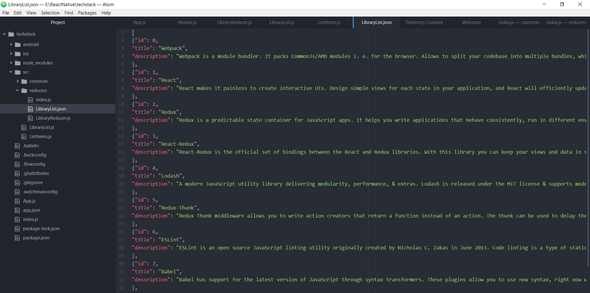The width and height of the screenshot is (590, 293).
Task: Select the package.json file name
Action: click(x=36, y=238)
